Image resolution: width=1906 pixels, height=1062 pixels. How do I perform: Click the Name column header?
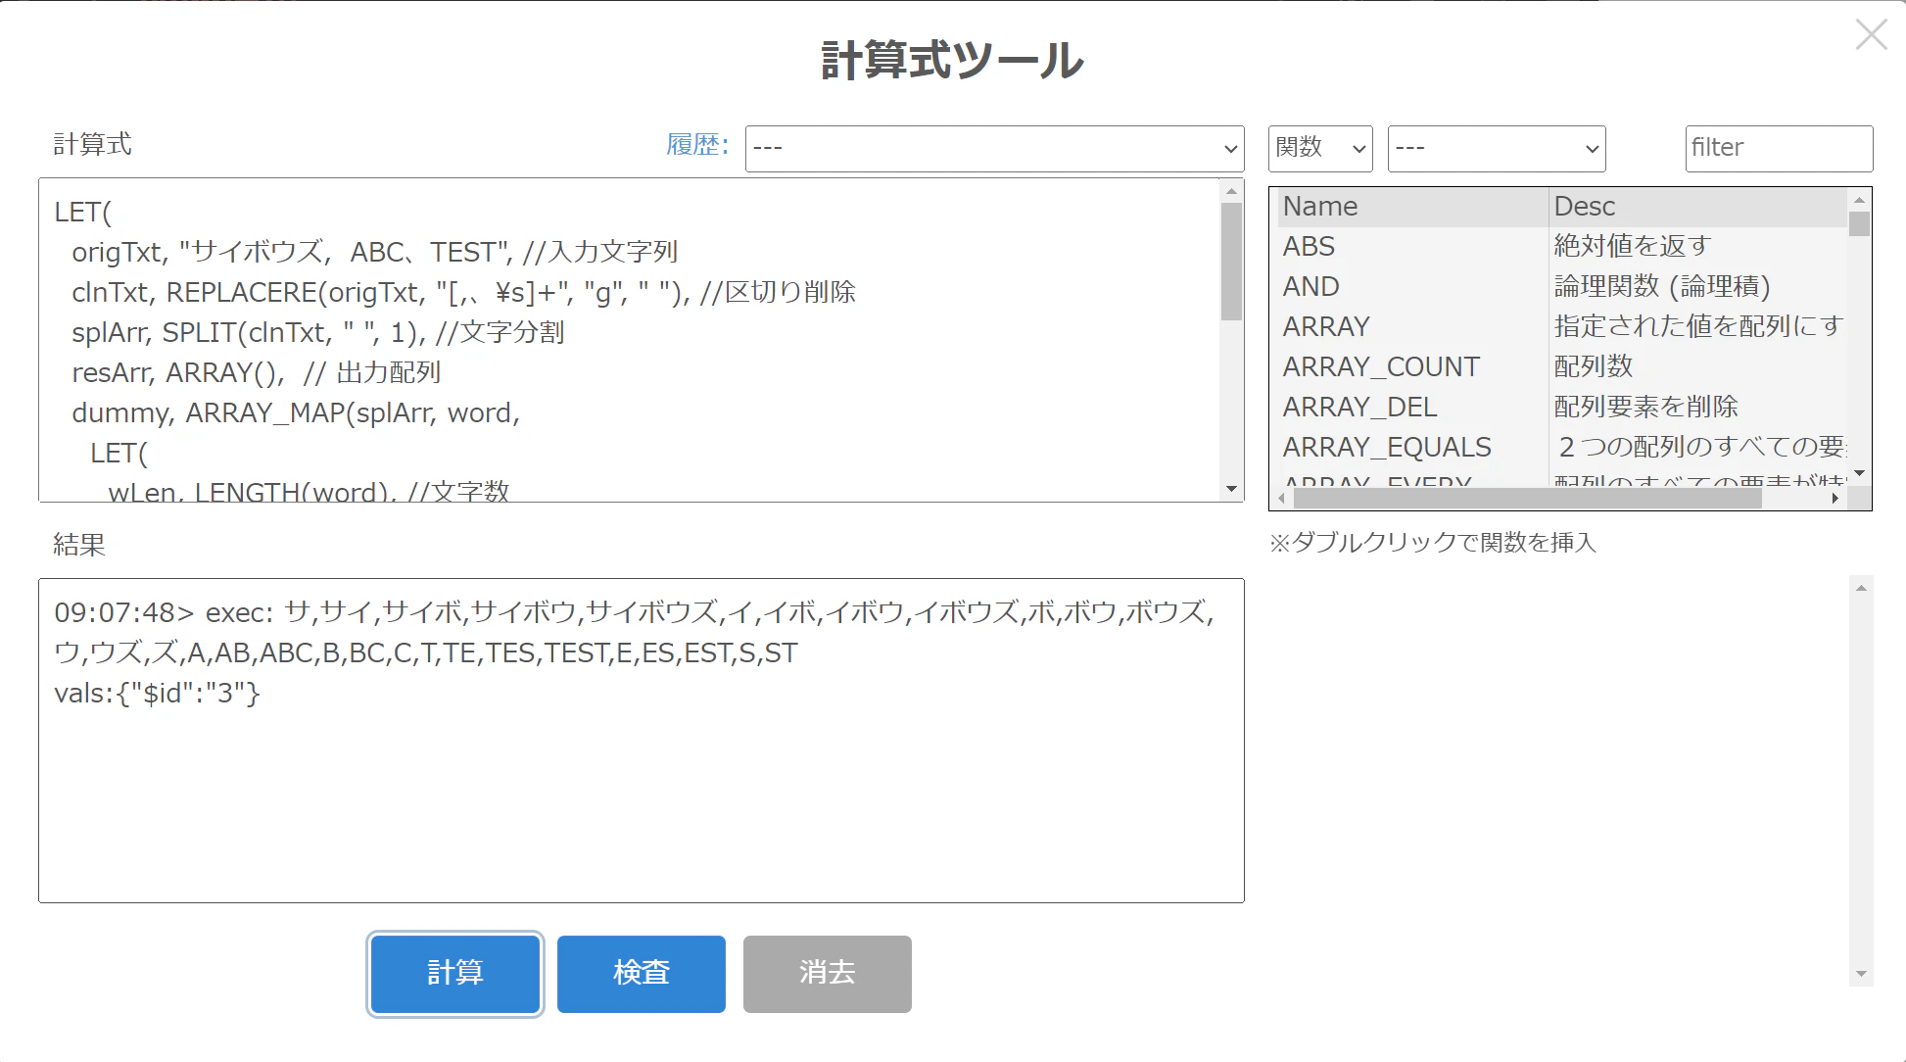pyautogui.click(x=1320, y=206)
